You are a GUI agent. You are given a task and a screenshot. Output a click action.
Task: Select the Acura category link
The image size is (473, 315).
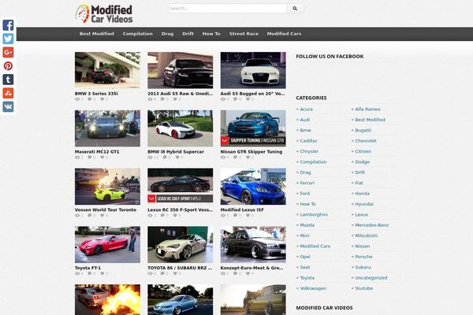(306, 109)
